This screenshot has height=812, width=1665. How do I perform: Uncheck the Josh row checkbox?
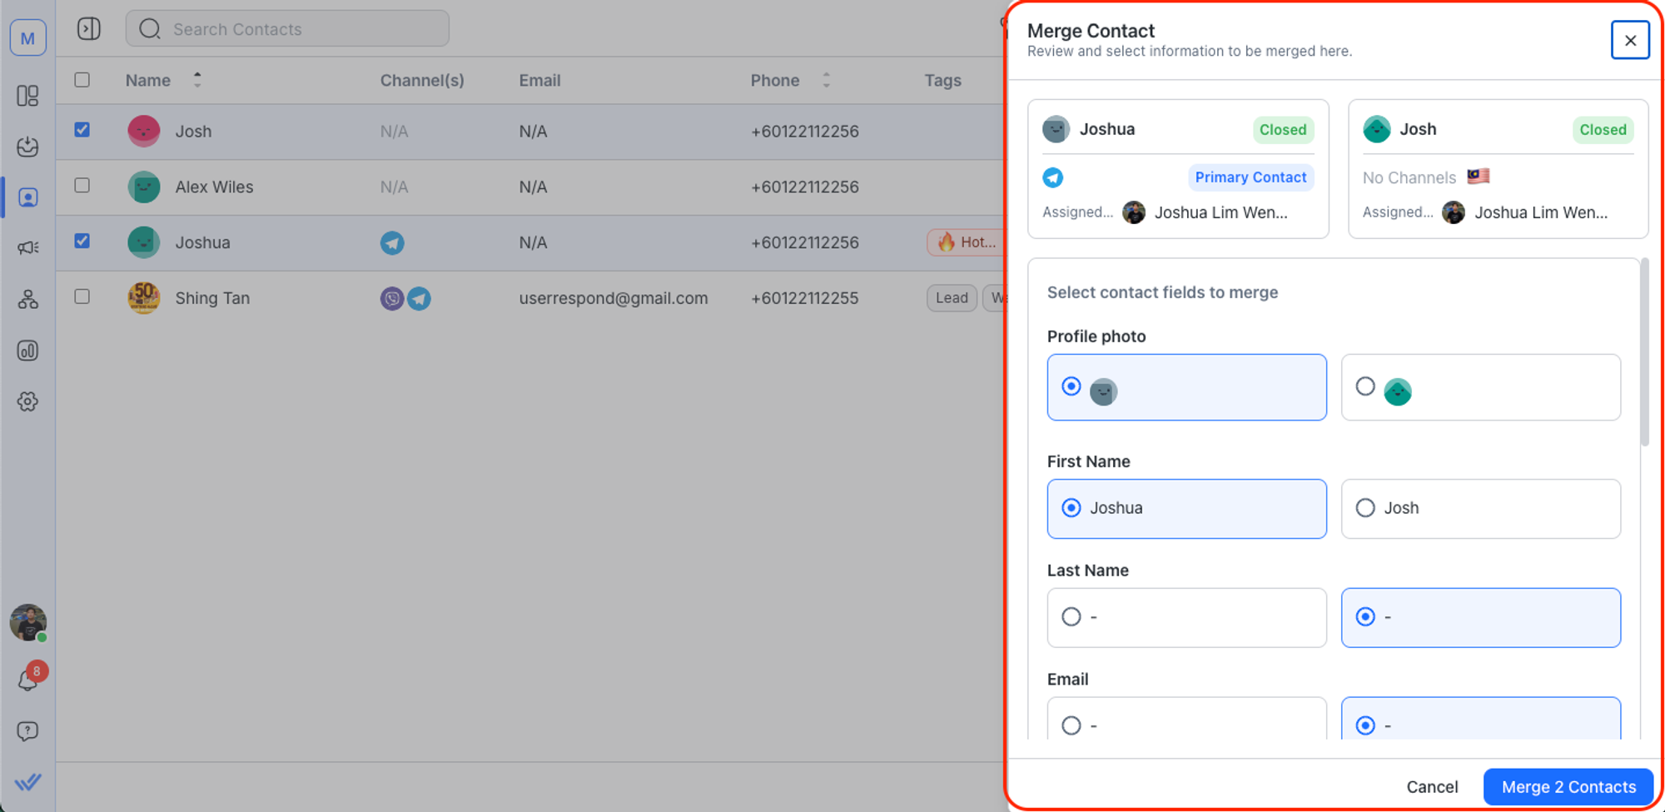tap(82, 131)
